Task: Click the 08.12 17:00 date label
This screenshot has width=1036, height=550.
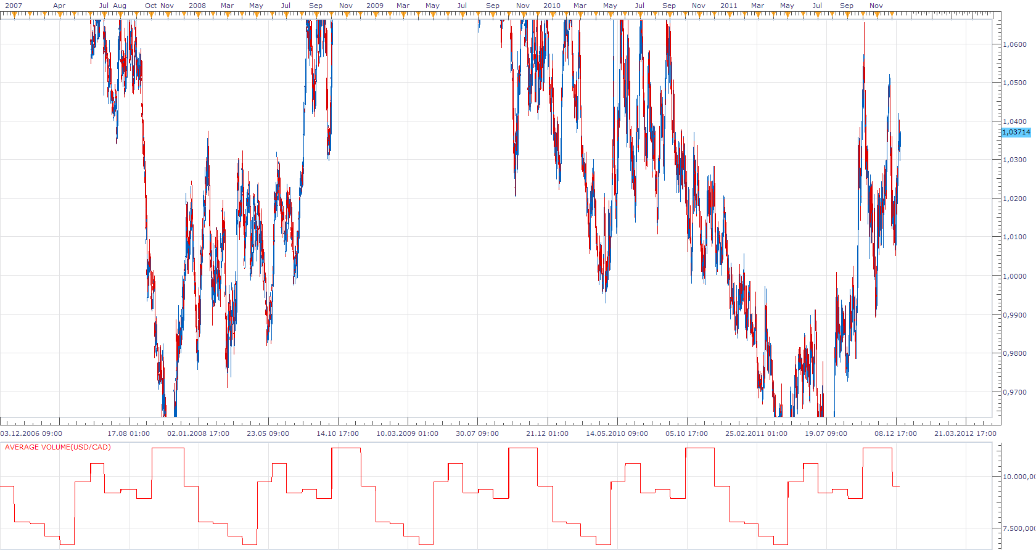Action: tap(896, 433)
